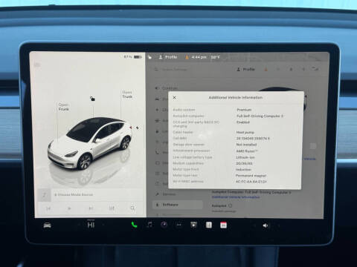The height and width of the screenshot is (267, 357).
Task: Select the Software menu item
Action: coord(178,205)
